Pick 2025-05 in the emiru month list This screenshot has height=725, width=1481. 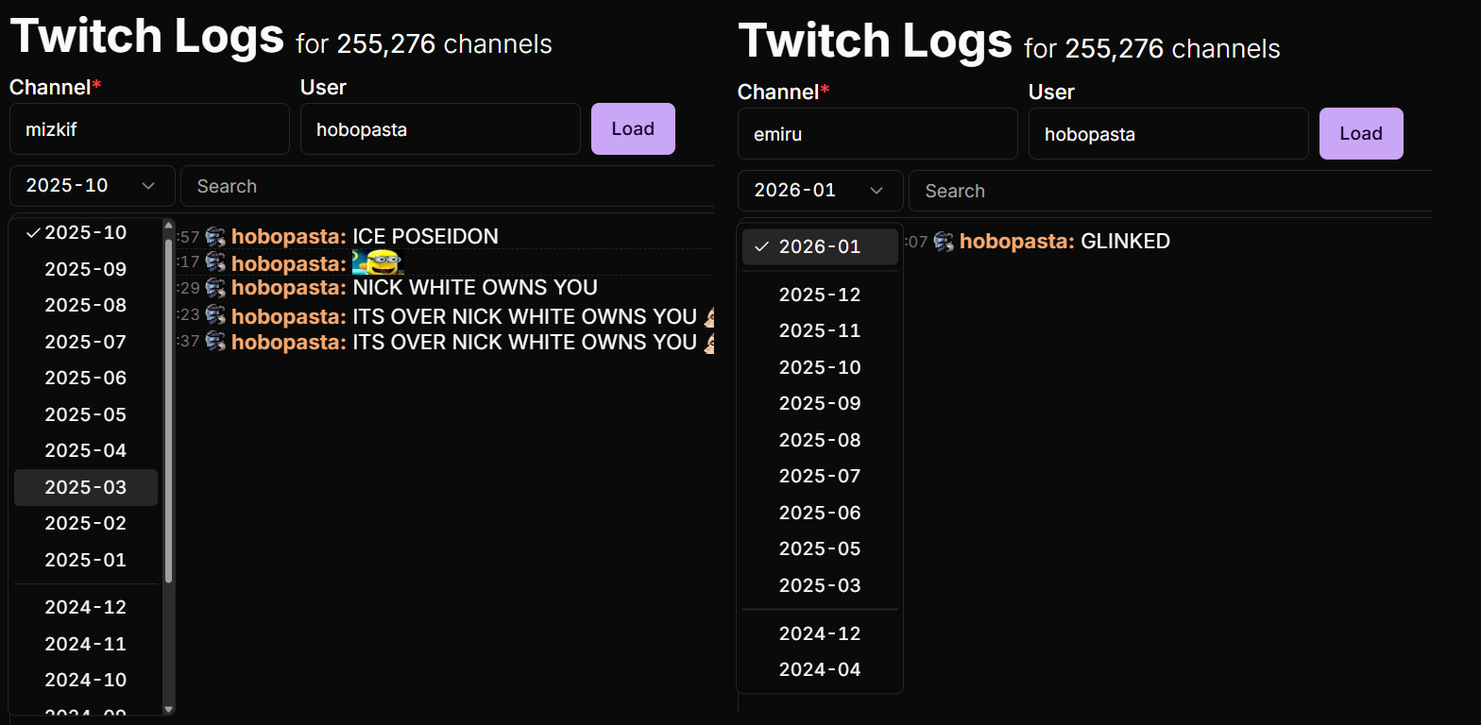[x=820, y=548]
